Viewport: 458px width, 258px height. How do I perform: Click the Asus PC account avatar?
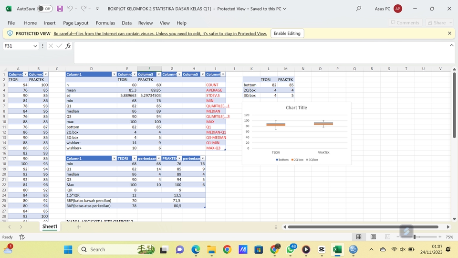click(x=397, y=9)
